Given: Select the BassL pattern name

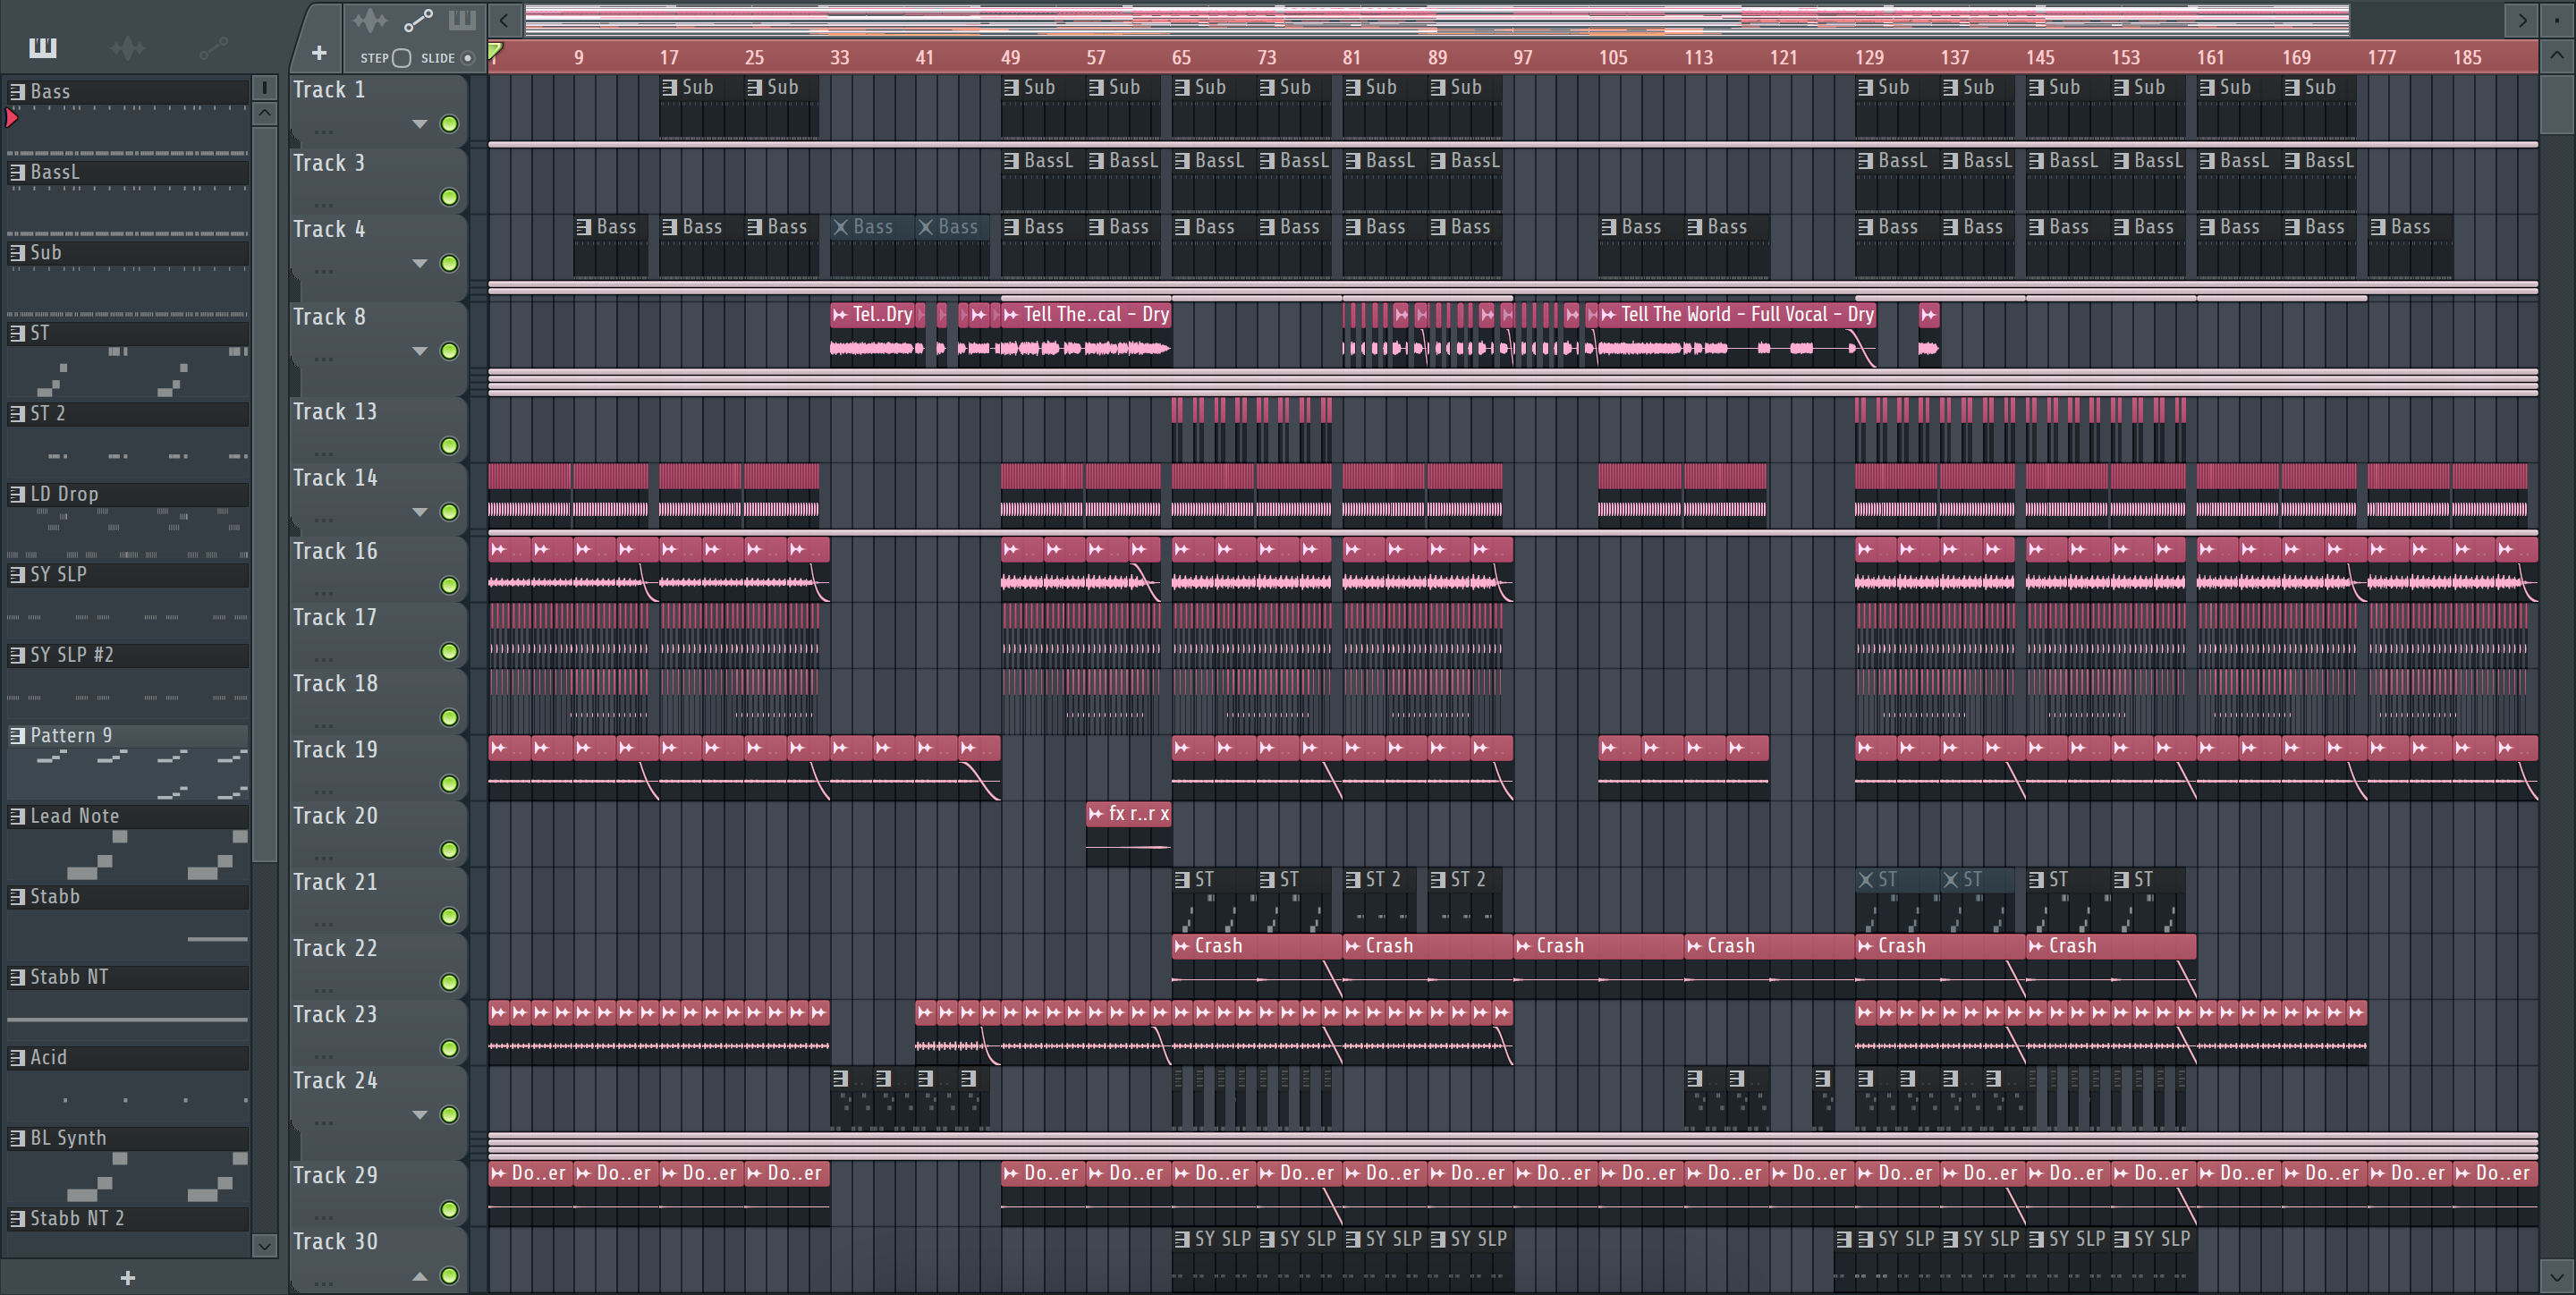Looking at the screenshot, I should point(55,172).
